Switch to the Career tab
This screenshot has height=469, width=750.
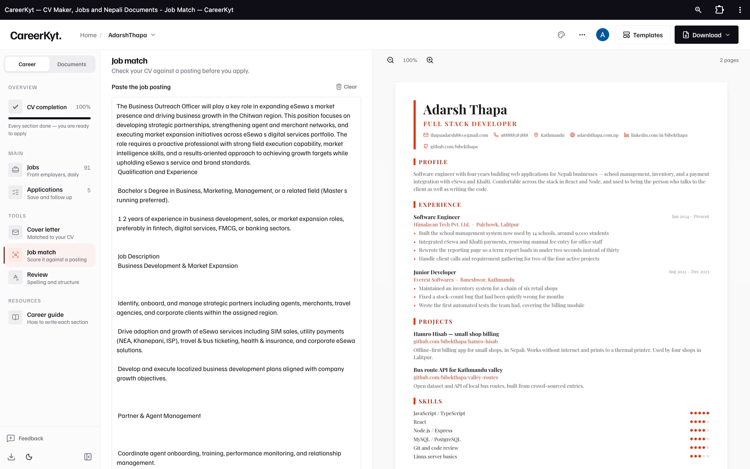pyautogui.click(x=27, y=64)
